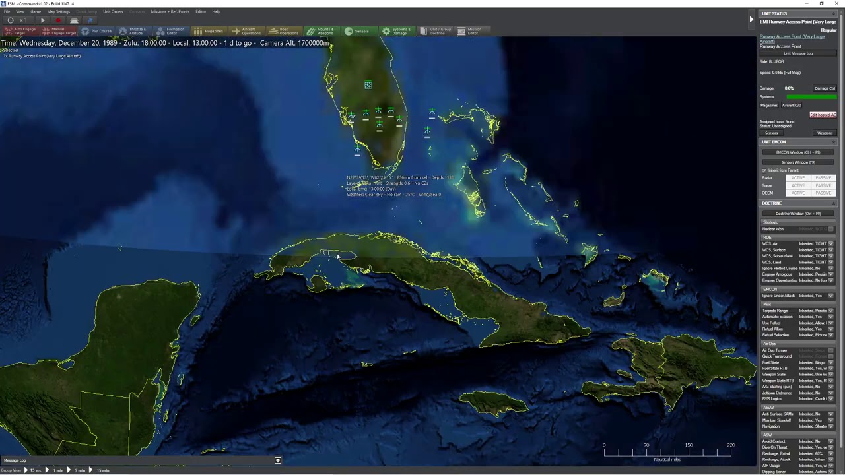The height and width of the screenshot is (475, 845).
Task: Collapse the DOCTRINE section
Action: tap(833, 203)
